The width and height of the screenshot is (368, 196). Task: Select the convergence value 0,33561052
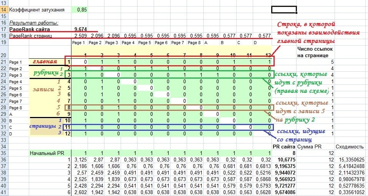pyautogui.click(x=351, y=193)
